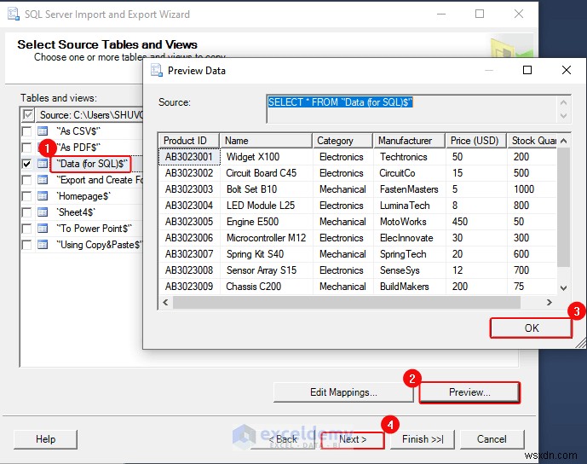Click the preview grid scroll-right arrow
Image resolution: width=587 pixels, height=464 pixels.
tap(550, 302)
